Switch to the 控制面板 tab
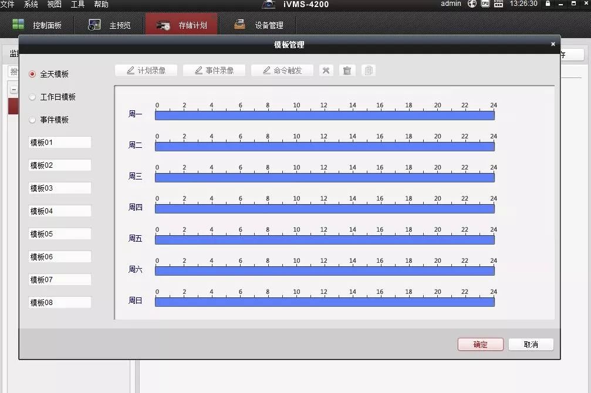The height and width of the screenshot is (393, 591). (37, 25)
